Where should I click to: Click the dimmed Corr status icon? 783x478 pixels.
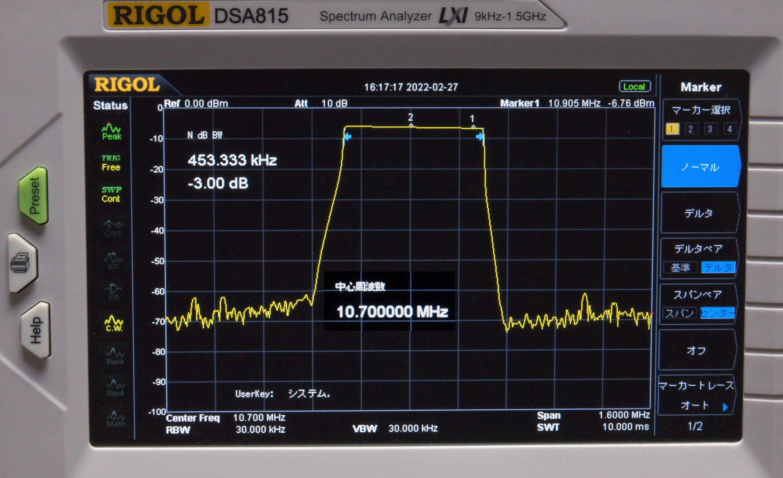[113, 228]
